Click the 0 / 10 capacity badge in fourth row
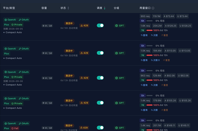The height and width of the screenshot is (131, 198). point(47,103)
